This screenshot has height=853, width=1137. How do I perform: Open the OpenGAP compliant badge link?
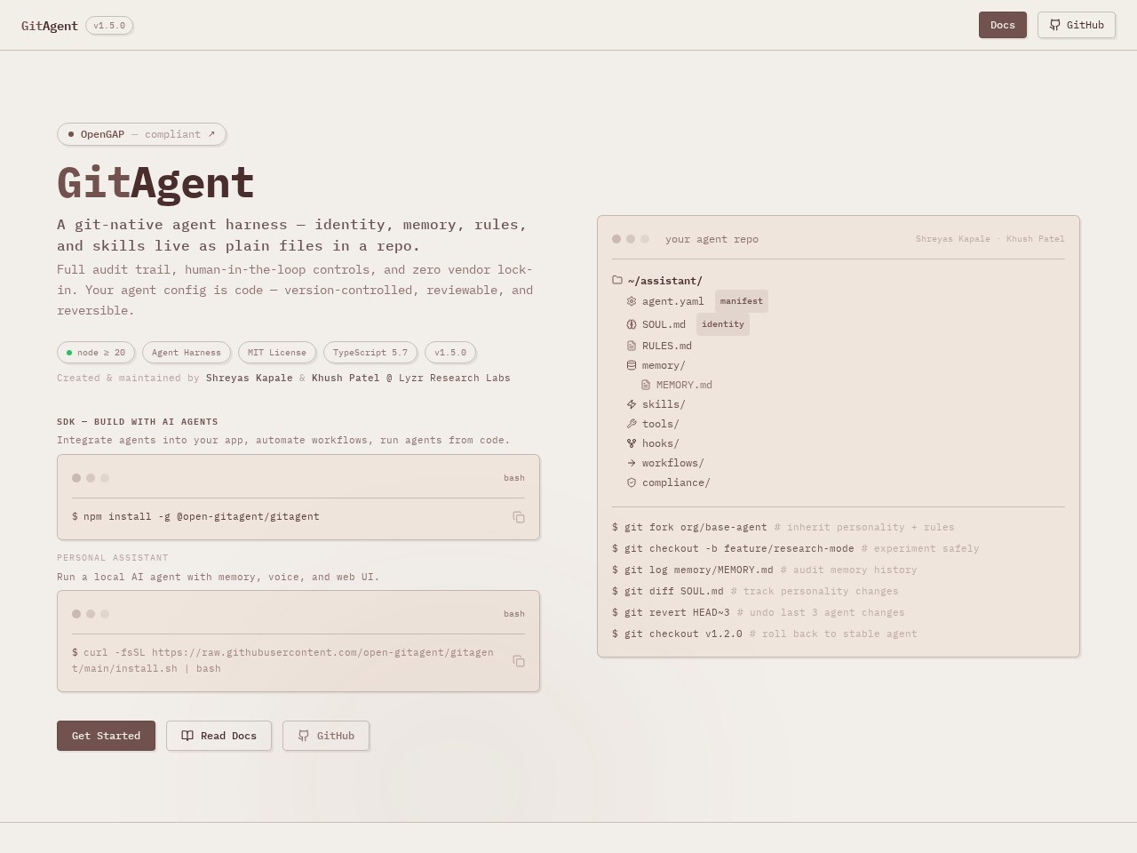coord(141,134)
